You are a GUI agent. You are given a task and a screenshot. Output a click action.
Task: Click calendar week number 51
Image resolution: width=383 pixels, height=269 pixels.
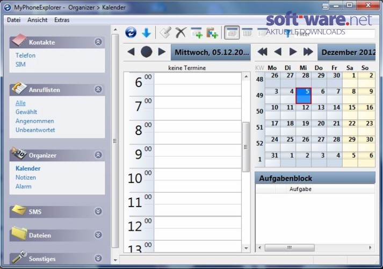click(x=259, y=128)
